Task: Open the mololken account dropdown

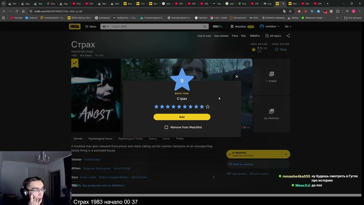Action: tap(269, 26)
